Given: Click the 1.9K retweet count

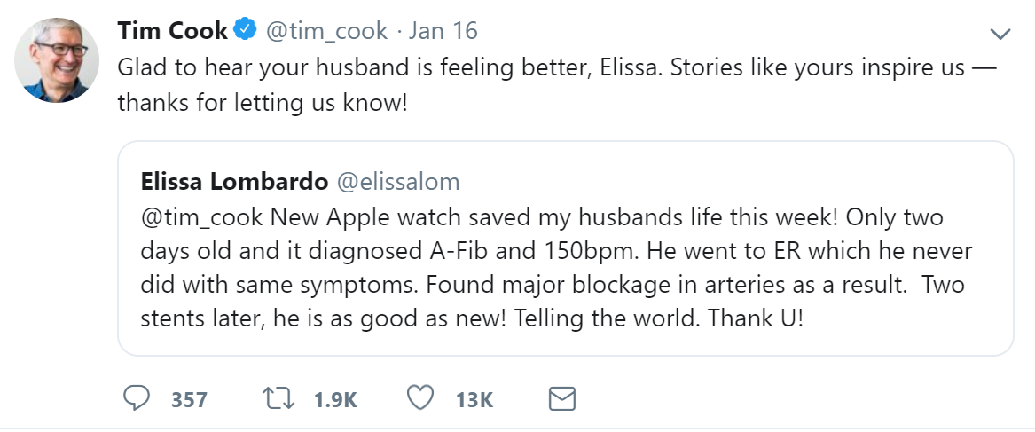Looking at the screenshot, I should coord(334,400).
